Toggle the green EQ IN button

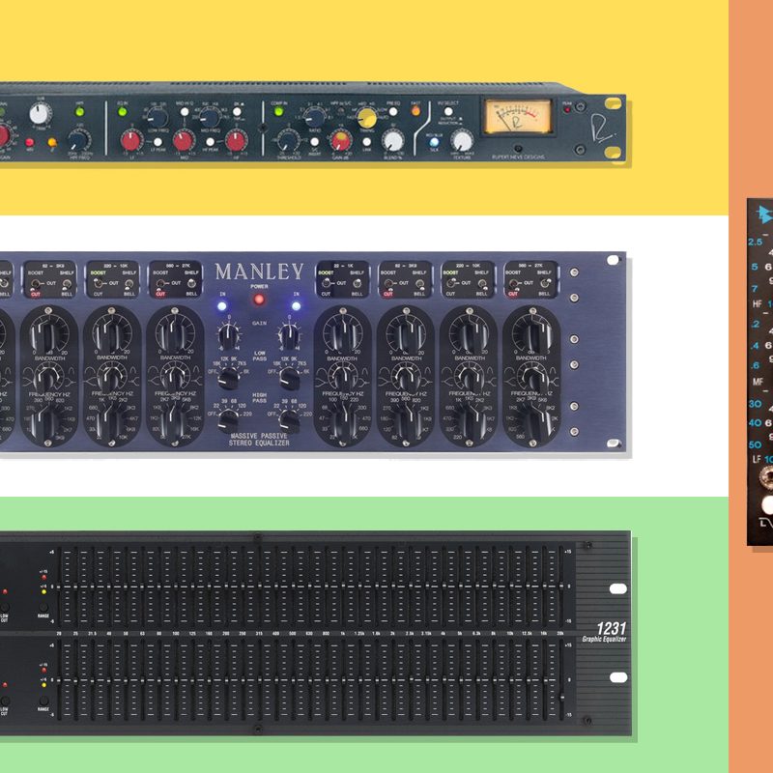point(123,111)
